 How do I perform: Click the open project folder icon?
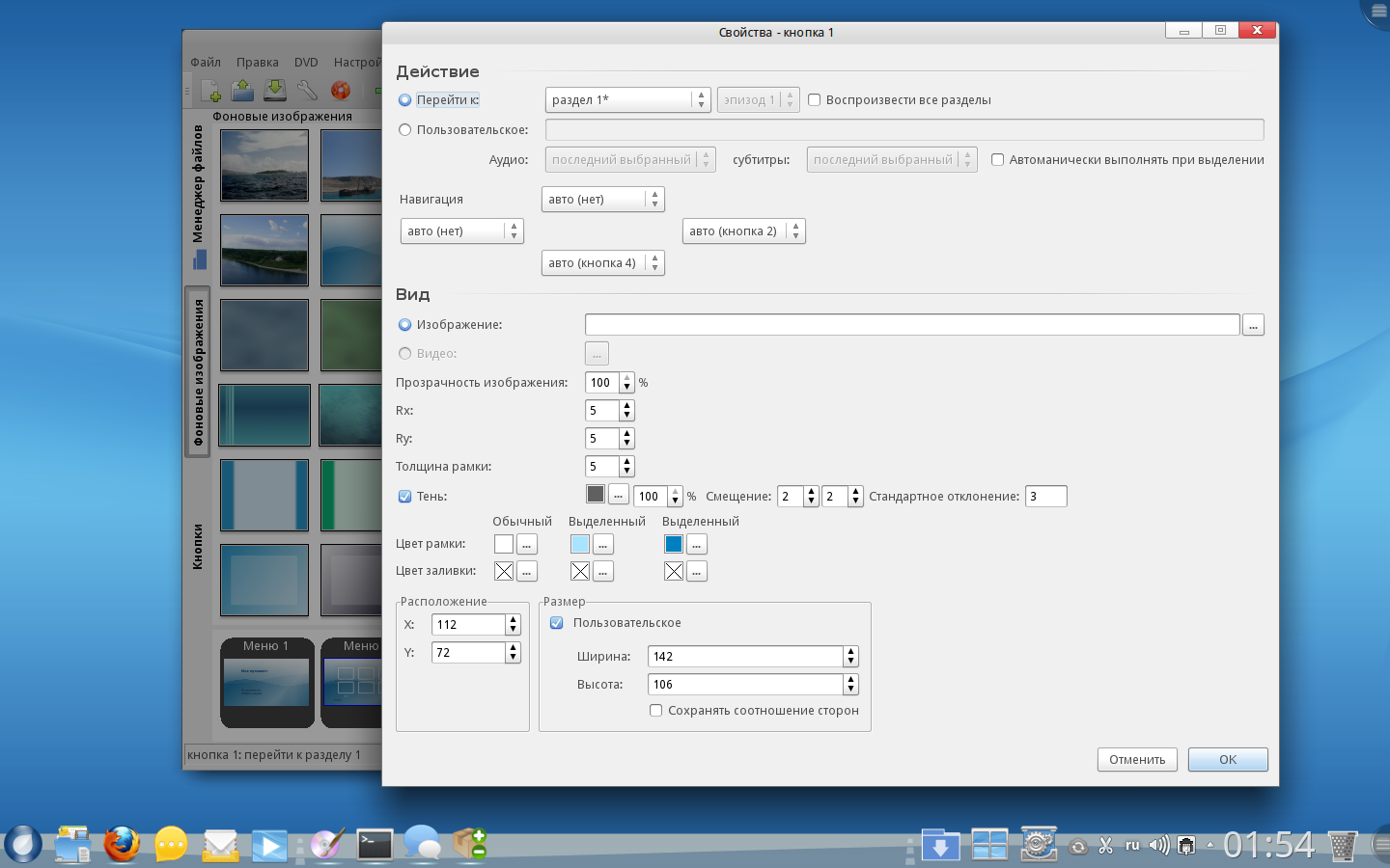click(242, 91)
